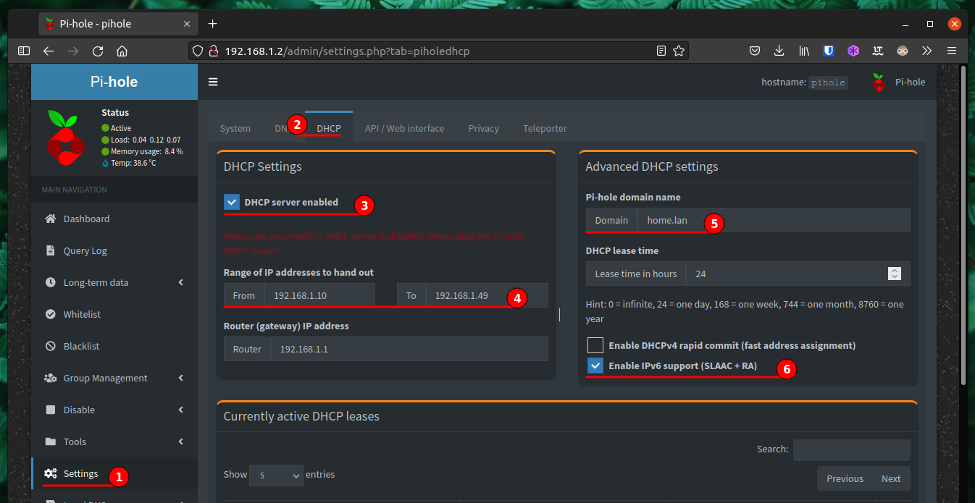This screenshot has height=503, width=975.
Task: Click the Temp: 38.6 °C status
Action: point(129,163)
